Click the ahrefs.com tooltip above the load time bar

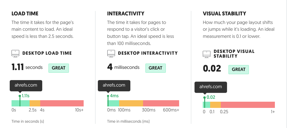point(26,85)
